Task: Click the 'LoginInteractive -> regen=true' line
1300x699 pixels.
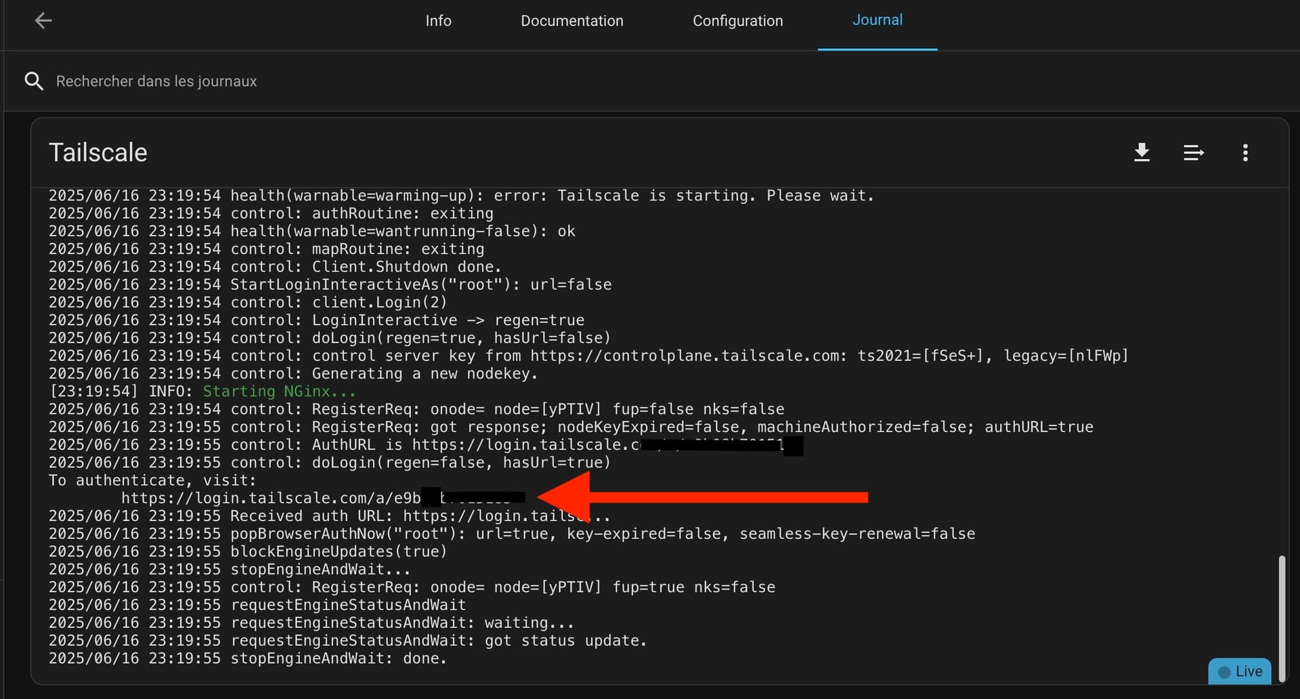Action: [x=316, y=320]
